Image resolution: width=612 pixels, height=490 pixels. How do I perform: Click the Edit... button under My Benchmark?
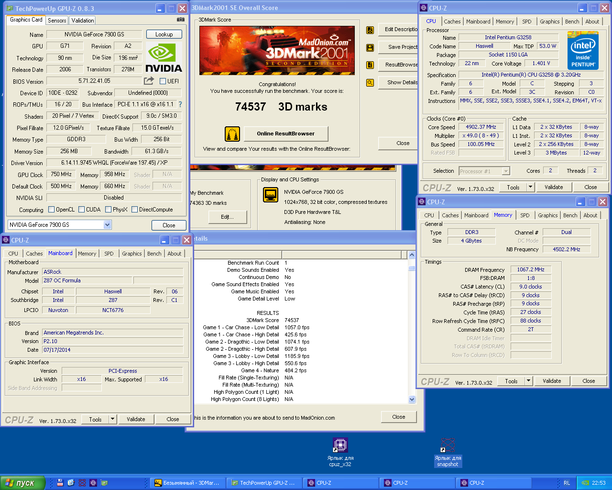pos(228,217)
